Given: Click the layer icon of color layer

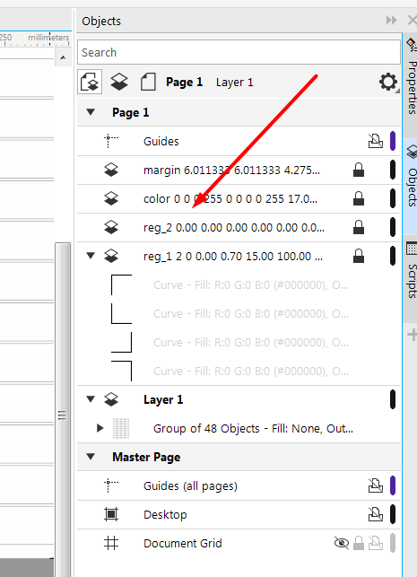Looking at the screenshot, I should [111, 198].
